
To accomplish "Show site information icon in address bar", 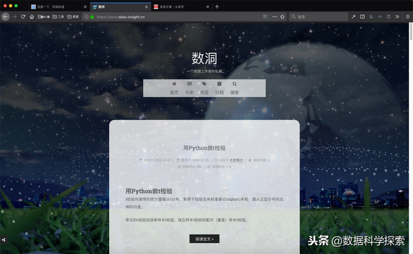I will click(x=86, y=17).
